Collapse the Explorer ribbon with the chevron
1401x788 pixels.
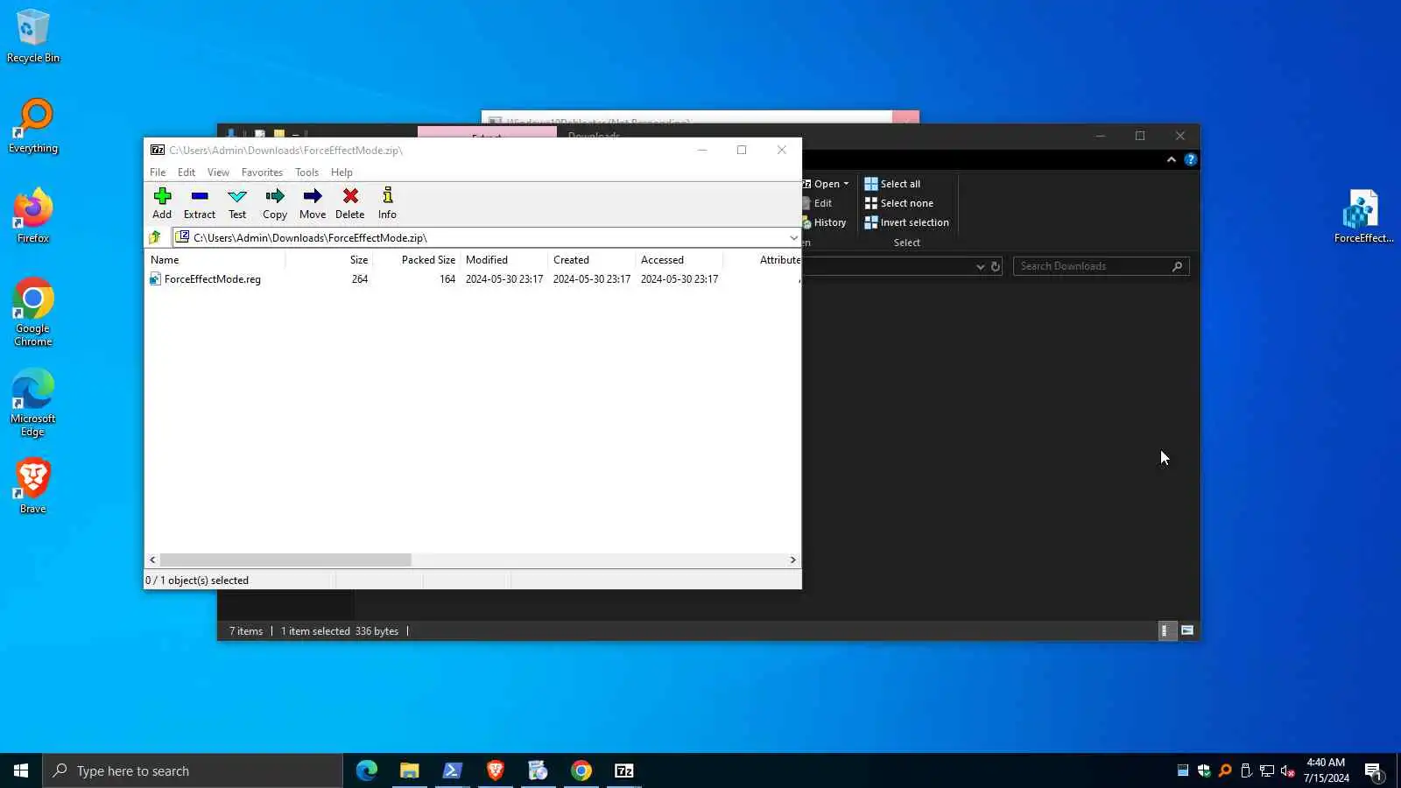1171,159
